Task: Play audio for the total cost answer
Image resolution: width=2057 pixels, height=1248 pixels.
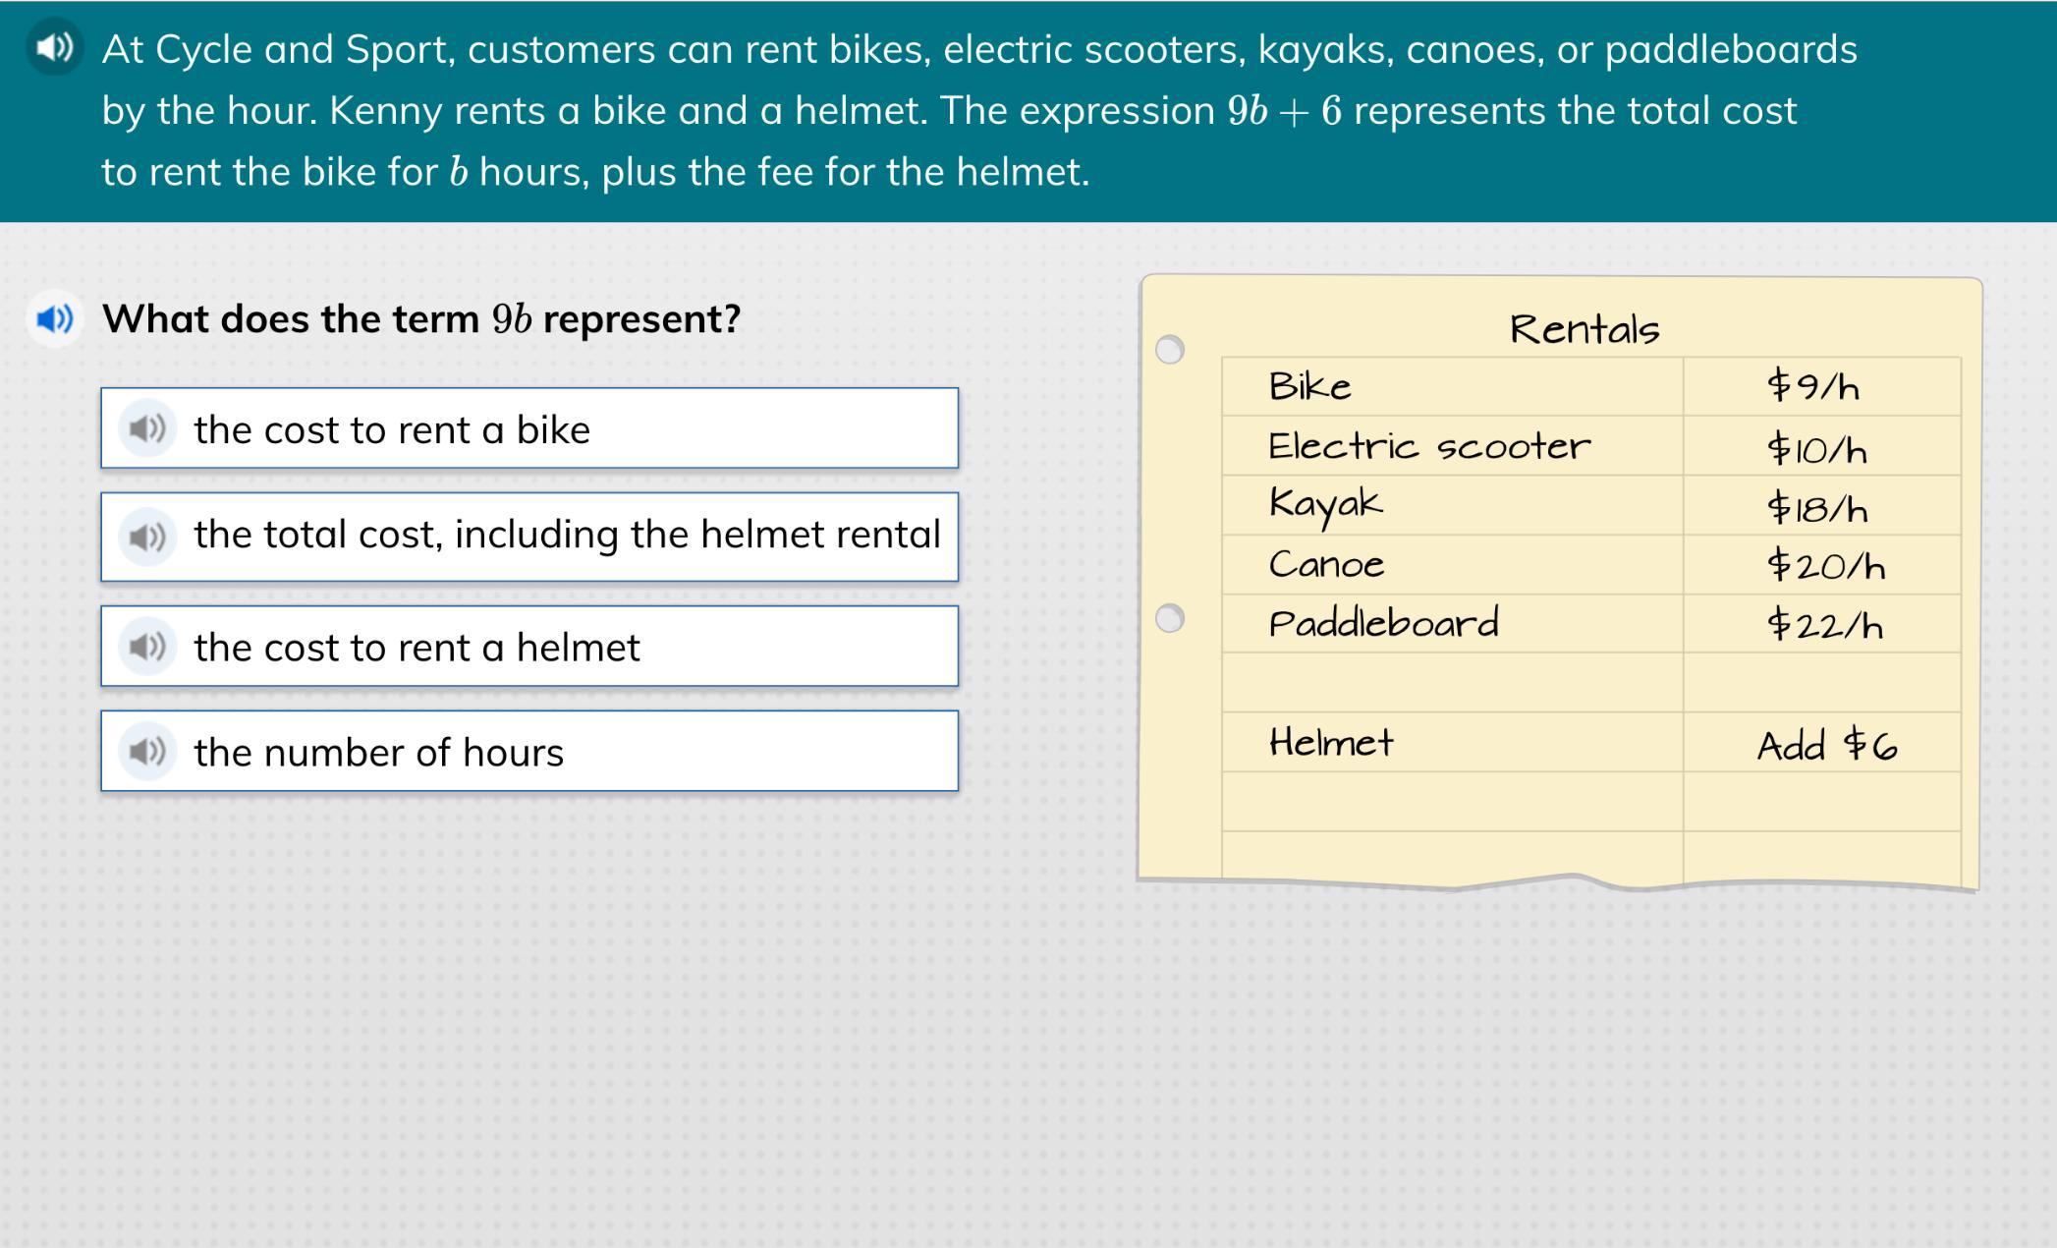Action: [147, 537]
